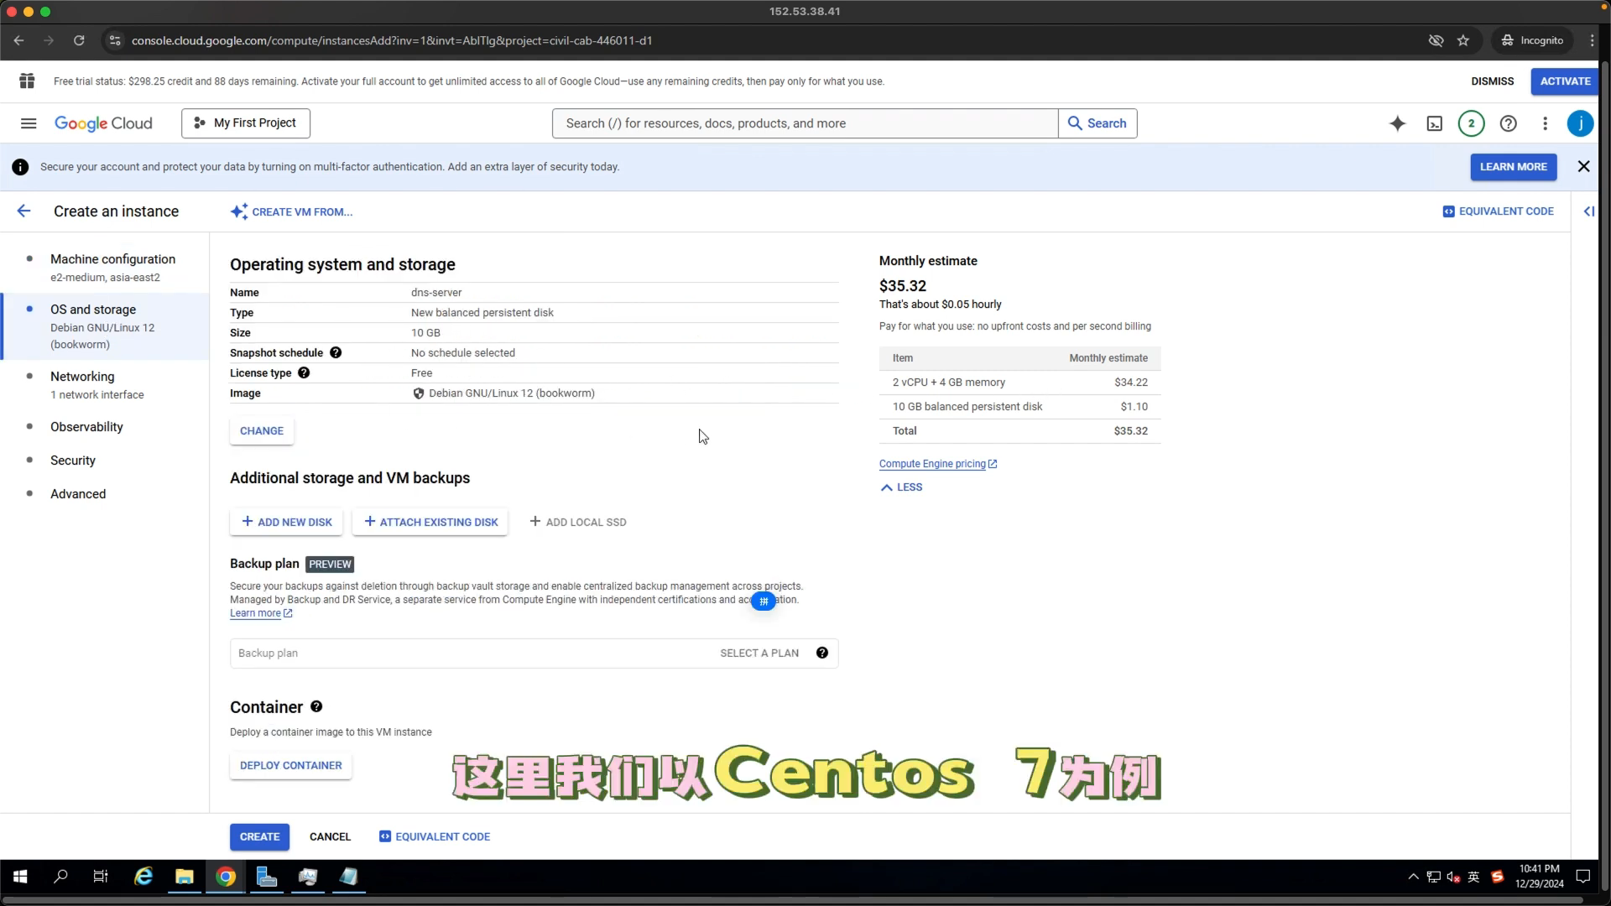Open the Advanced section
The height and width of the screenshot is (906, 1611).
click(x=78, y=493)
